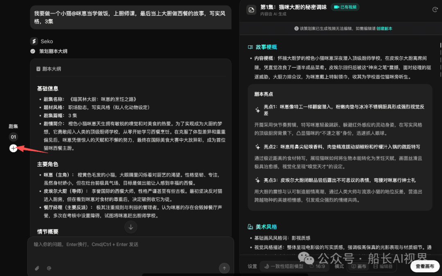
Task: Click the right panel scrollbar
Action: tap(440, 59)
